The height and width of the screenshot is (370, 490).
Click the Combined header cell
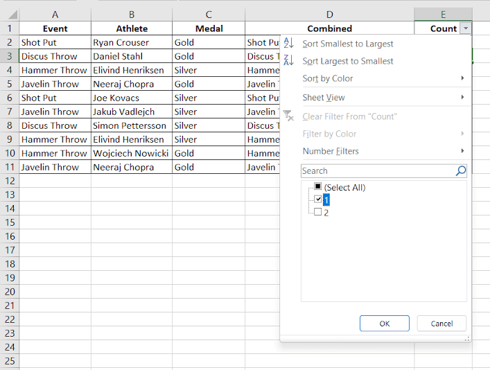click(329, 28)
